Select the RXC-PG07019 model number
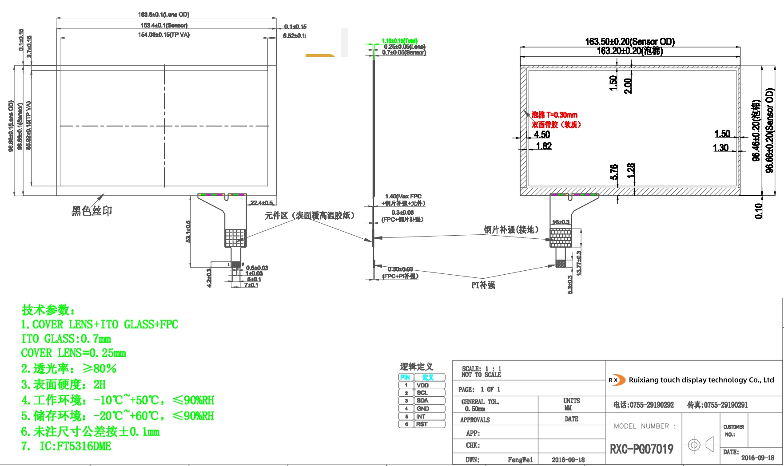Screen dimensions: 784x466 (641, 449)
